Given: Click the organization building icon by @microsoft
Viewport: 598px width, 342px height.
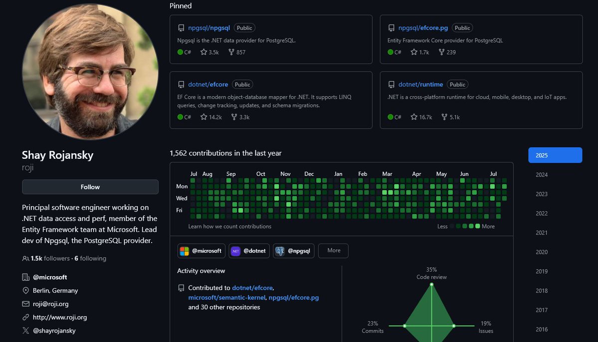Looking at the screenshot, I should click(25, 277).
